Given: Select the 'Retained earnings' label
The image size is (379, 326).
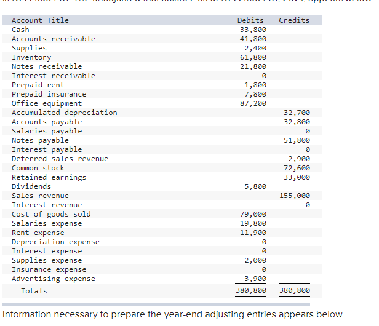Looking at the screenshot, I should click(49, 177).
